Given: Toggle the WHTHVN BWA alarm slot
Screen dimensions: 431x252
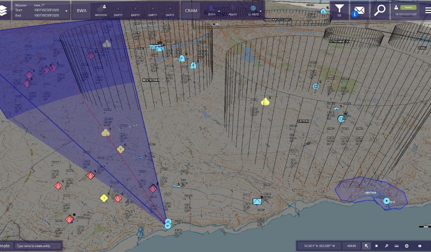Looking at the screenshot, I should tap(101, 10).
